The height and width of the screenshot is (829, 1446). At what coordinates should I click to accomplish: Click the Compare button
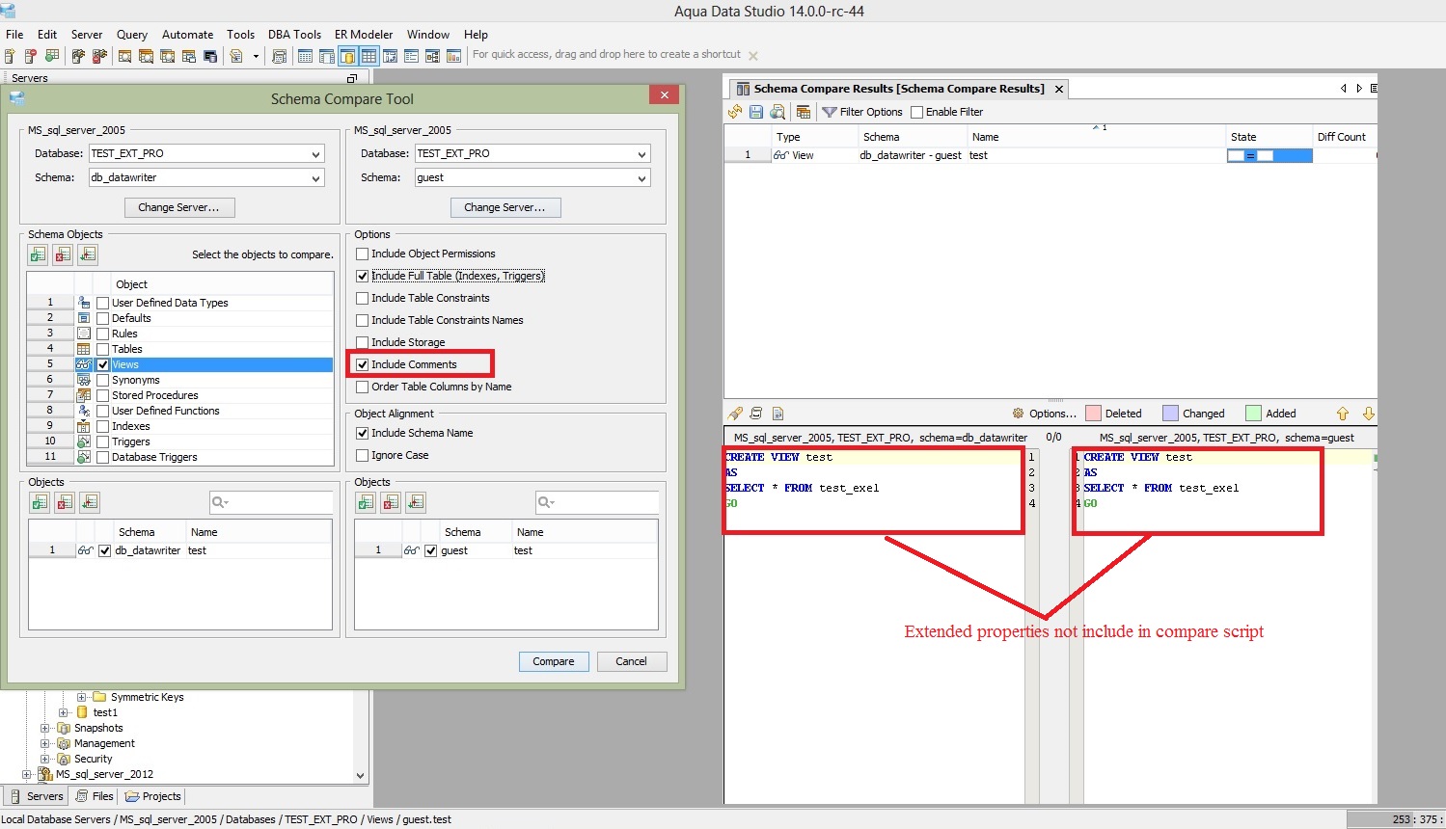click(554, 661)
